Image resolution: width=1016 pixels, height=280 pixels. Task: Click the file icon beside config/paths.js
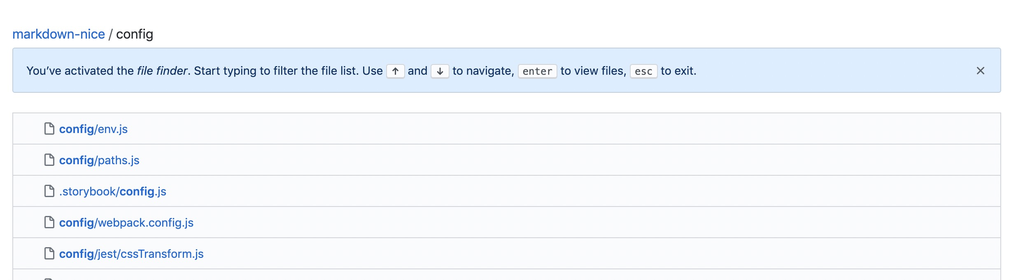(x=49, y=160)
